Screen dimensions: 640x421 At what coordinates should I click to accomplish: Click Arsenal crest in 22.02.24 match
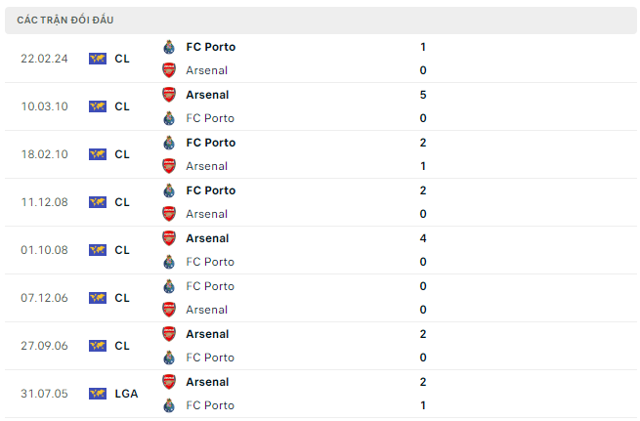tap(169, 70)
